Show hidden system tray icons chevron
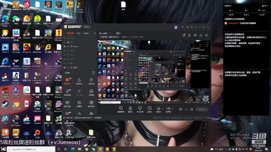This screenshot has width=271, height=152. (x=226, y=149)
